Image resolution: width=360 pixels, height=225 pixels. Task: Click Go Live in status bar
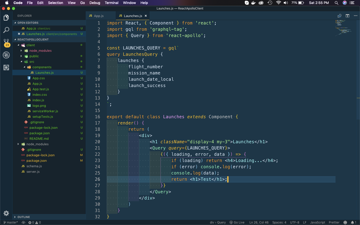(x=237, y=222)
